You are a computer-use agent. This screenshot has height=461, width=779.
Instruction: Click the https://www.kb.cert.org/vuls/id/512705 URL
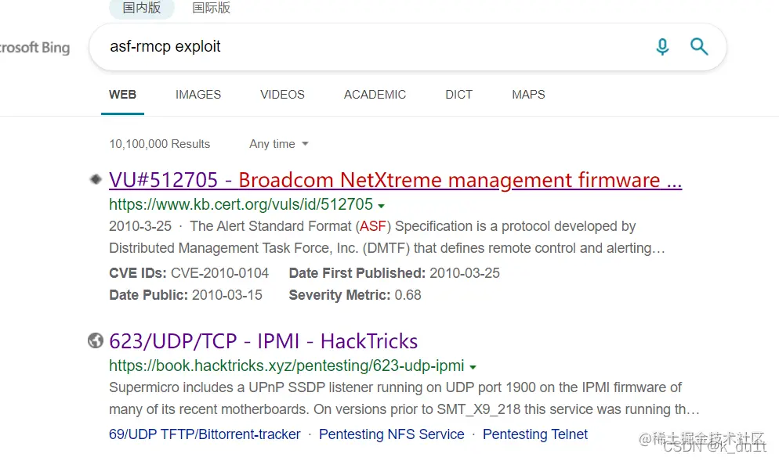(x=241, y=204)
